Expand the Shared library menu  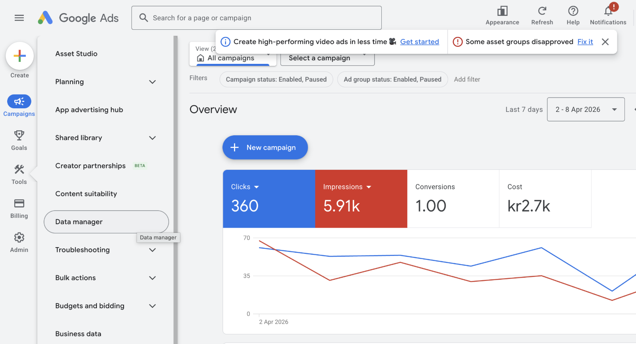point(152,138)
